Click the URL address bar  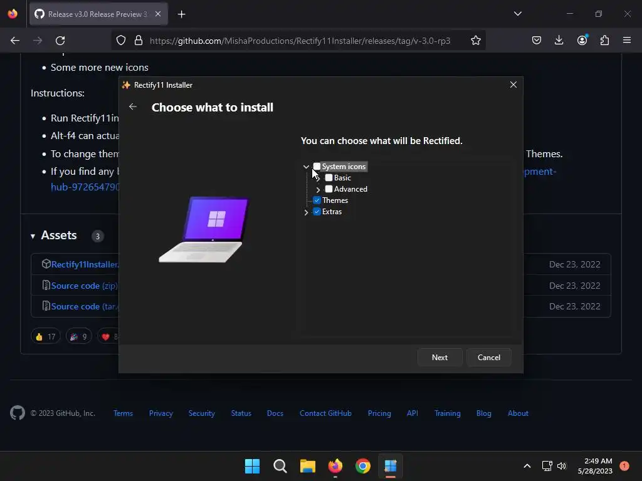pos(300,41)
